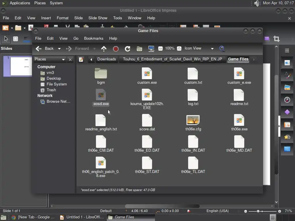Viewport: 295px width, 221px height.
Task: Click Impress zoom-out minus button
Action: [x=245, y=211]
